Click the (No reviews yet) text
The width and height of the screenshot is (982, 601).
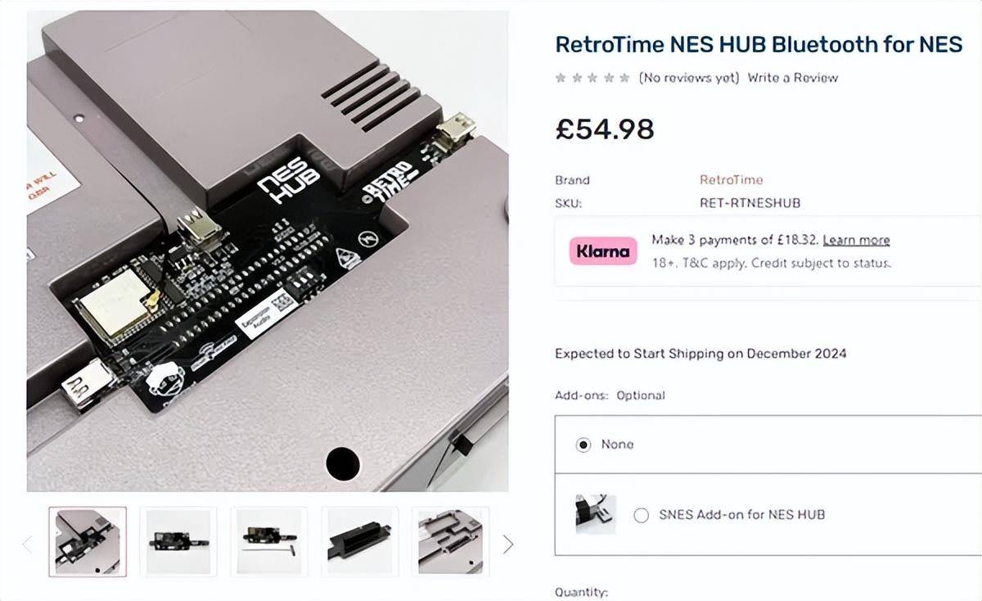[689, 78]
